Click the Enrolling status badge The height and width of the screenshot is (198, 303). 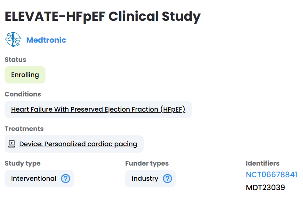tap(25, 75)
